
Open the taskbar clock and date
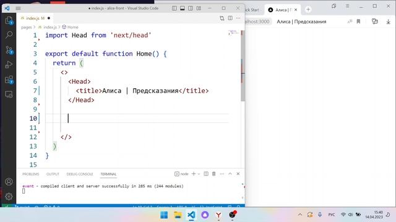(374, 215)
